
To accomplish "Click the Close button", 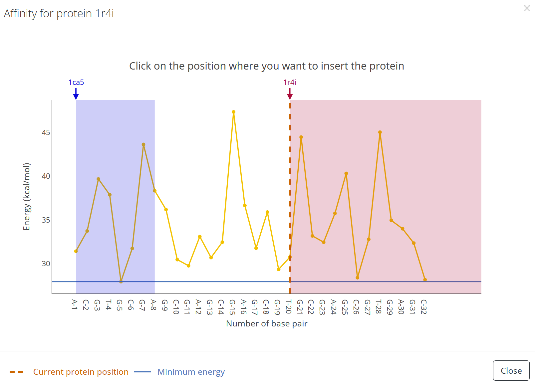I will (x=511, y=371).
